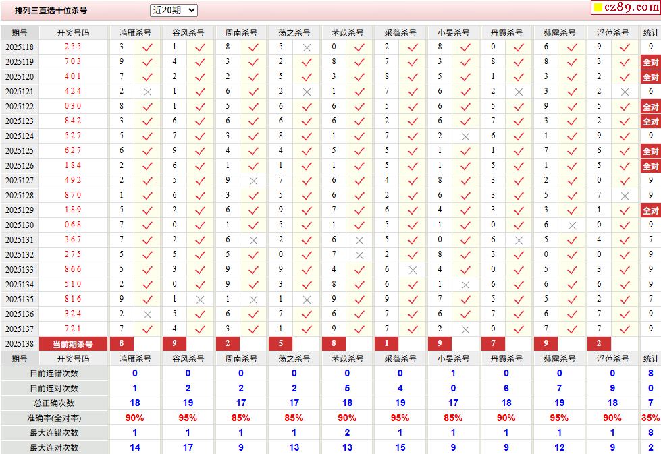Click the red 当前期杀号 label
Image resolution: width=661 pixels, height=454 pixels.
[x=73, y=344]
